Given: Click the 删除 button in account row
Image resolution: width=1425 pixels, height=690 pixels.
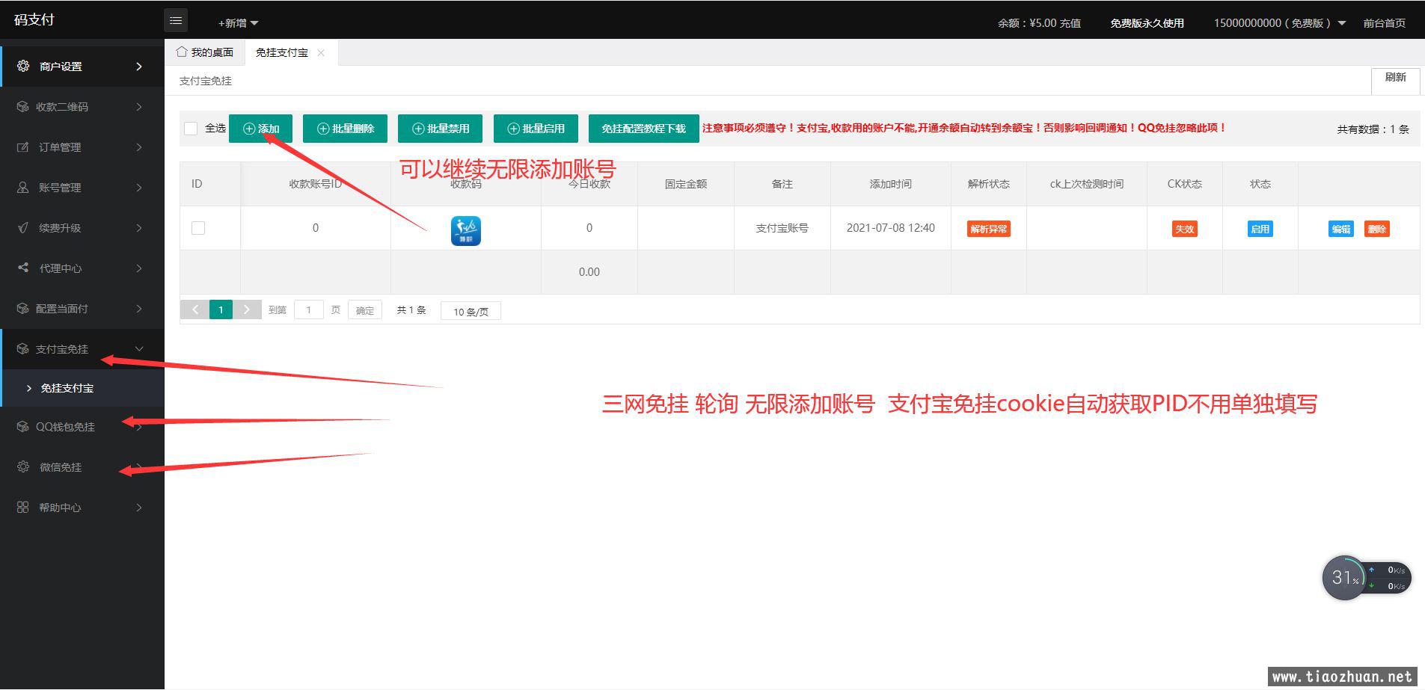Looking at the screenshot, I should pyautogui.click(x=1377, y=229).
